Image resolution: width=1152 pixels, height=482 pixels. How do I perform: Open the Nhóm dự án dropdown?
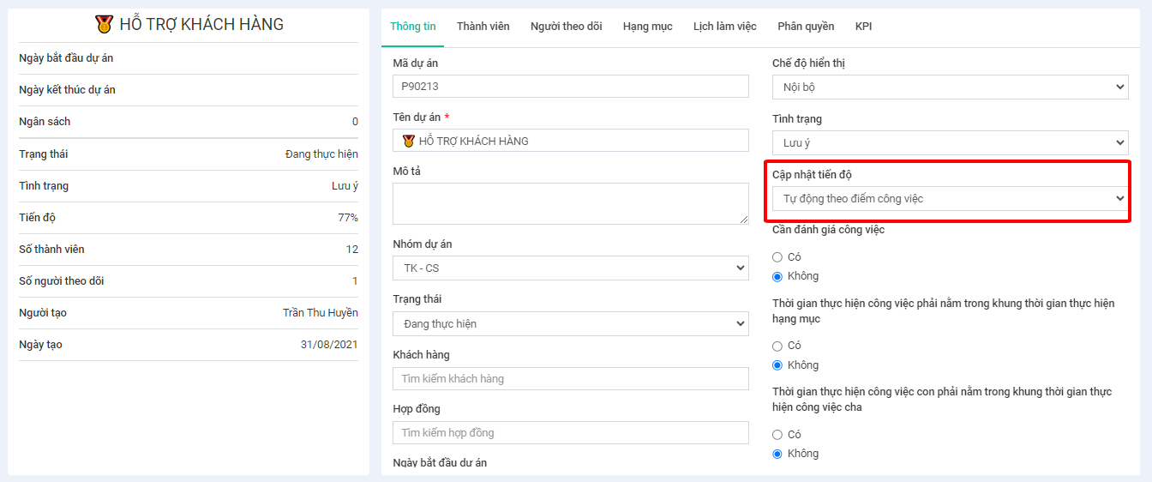click(570, 268)
